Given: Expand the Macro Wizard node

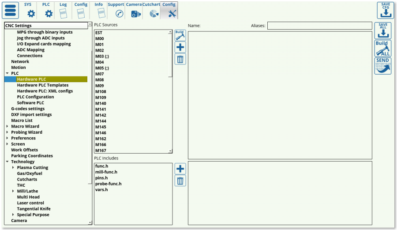Looking at the screenshot, I should (7, 126).
